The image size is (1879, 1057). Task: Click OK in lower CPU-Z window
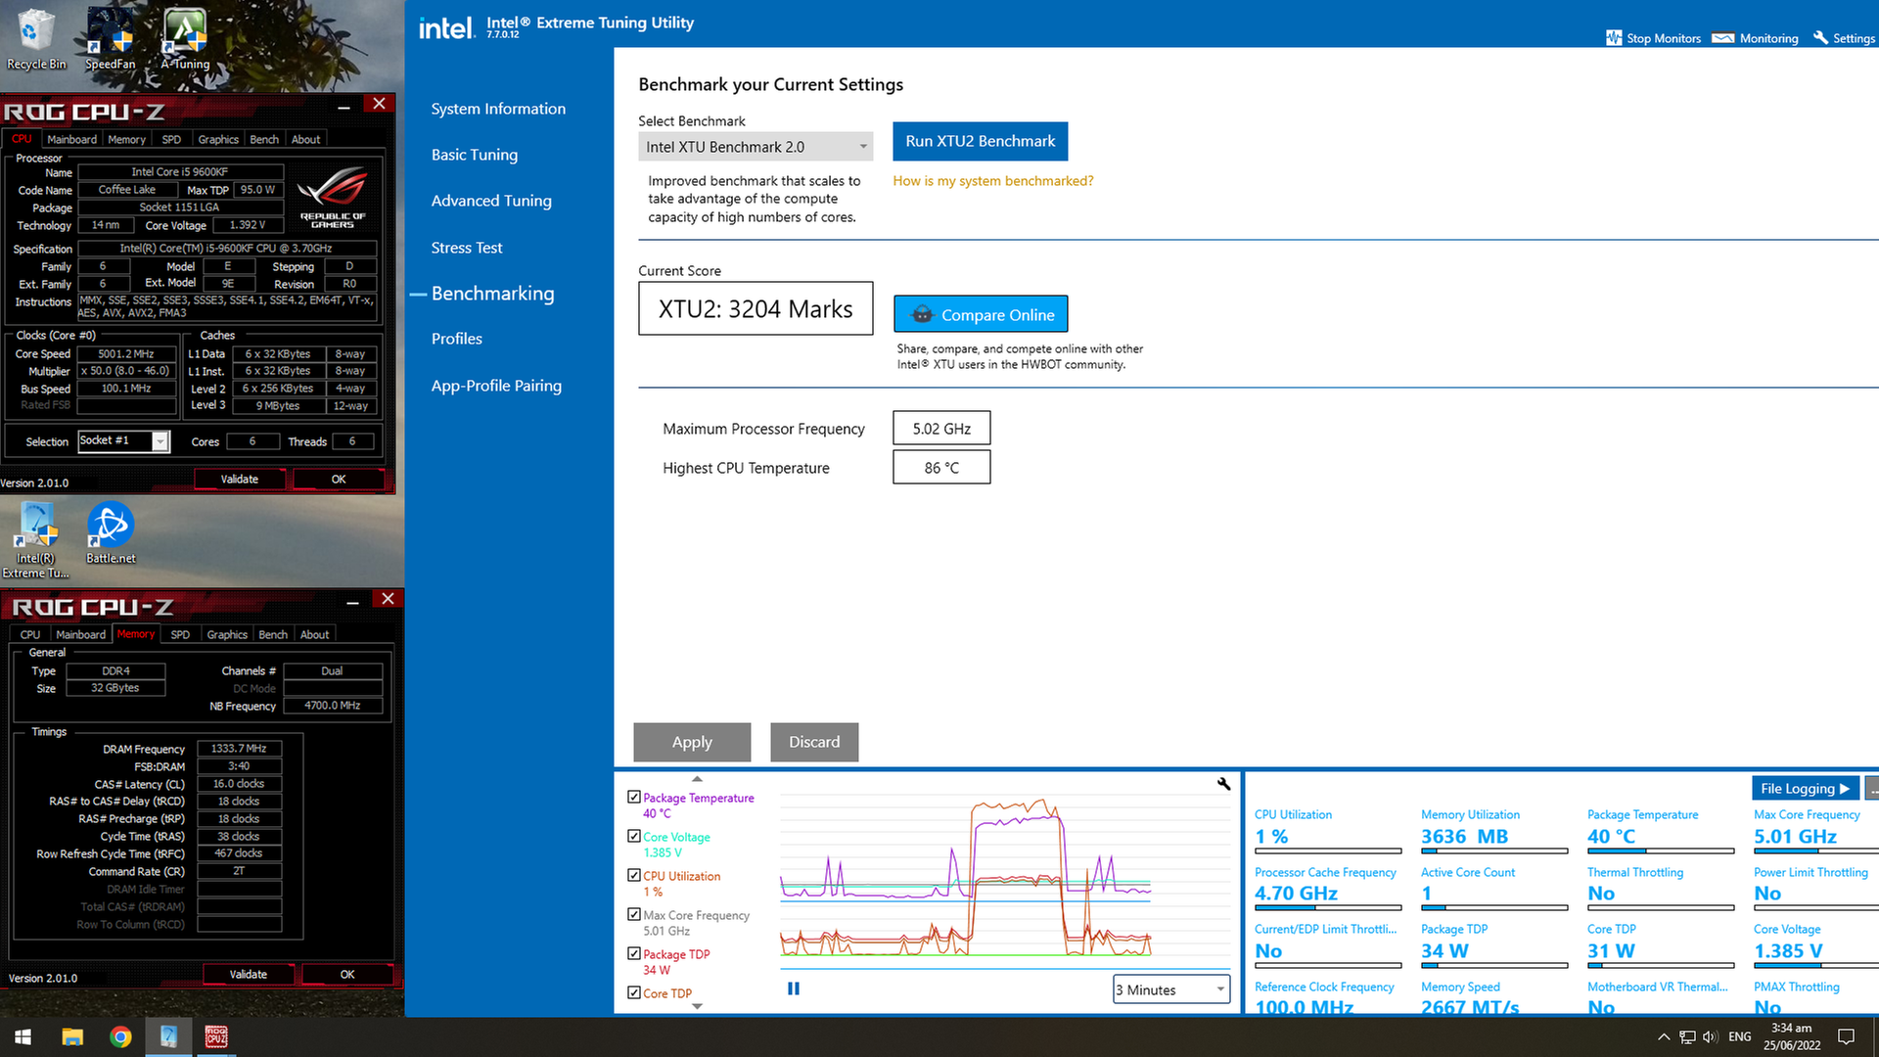tap(347, 975)
